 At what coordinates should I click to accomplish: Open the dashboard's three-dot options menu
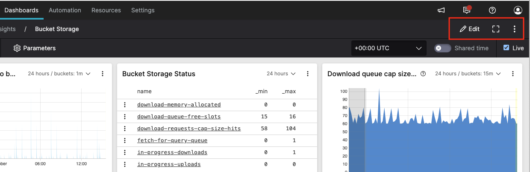tap(514, 29)
